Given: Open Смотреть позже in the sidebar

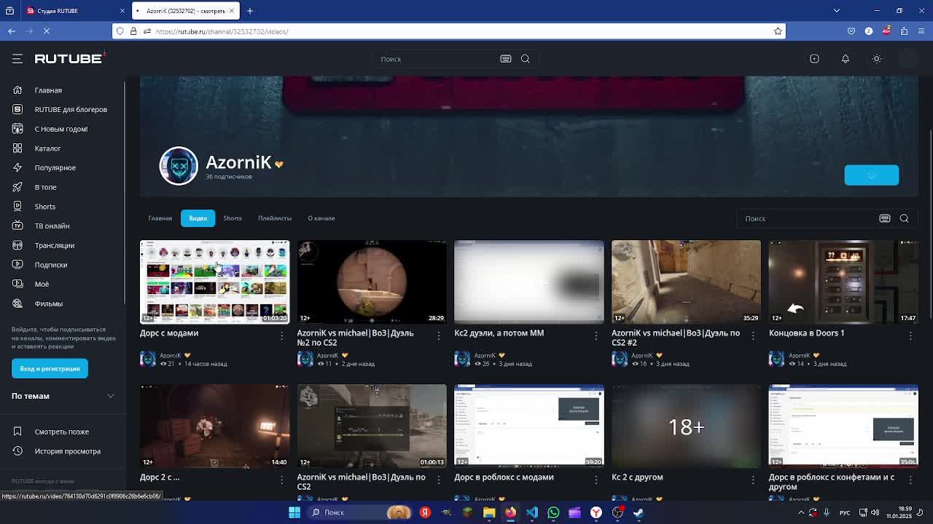Looking at the screenshot, I should (x=61, y=432).
